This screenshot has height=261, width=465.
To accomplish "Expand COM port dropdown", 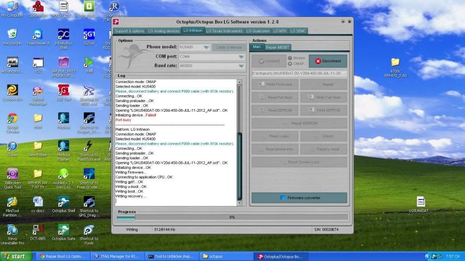I will 241,57.
